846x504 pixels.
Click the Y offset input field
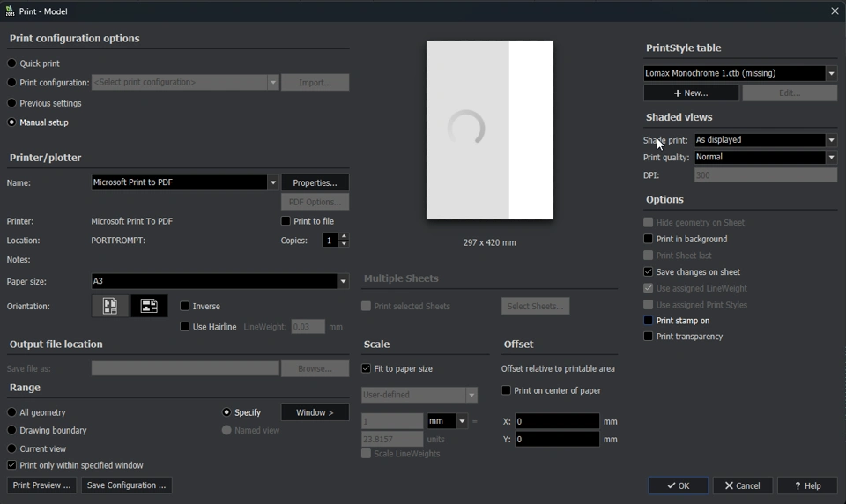click(557, 440)
